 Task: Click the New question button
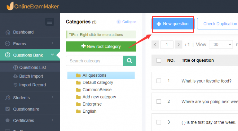point(172,24)
